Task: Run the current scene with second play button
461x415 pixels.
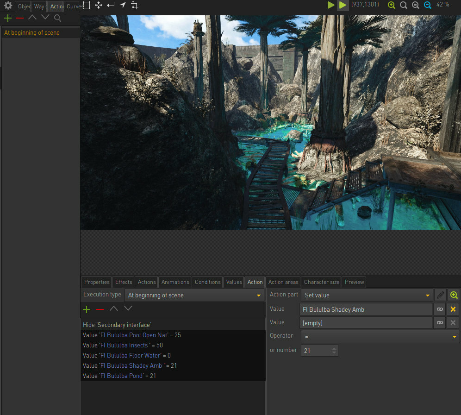Action: [x=343, y=5]
